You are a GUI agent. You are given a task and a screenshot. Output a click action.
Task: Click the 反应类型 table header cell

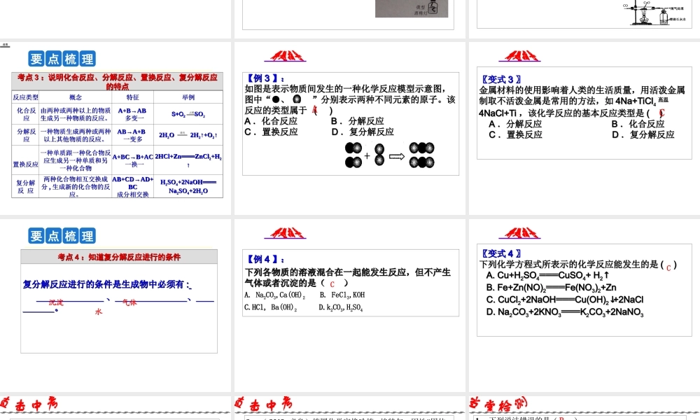click(x=25, y=97)
